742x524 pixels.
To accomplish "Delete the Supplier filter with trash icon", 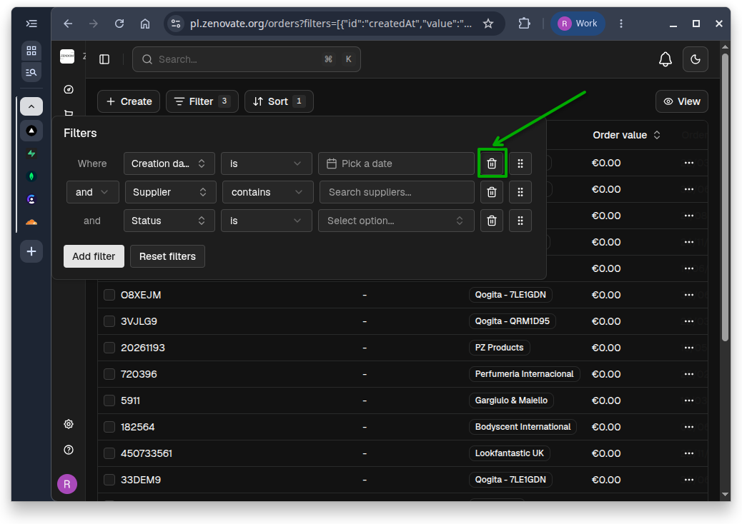I will coord(492,192).
